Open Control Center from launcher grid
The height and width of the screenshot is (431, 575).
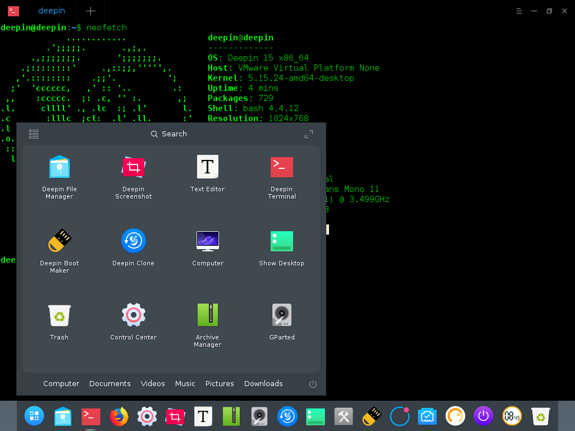click(134, 322)
